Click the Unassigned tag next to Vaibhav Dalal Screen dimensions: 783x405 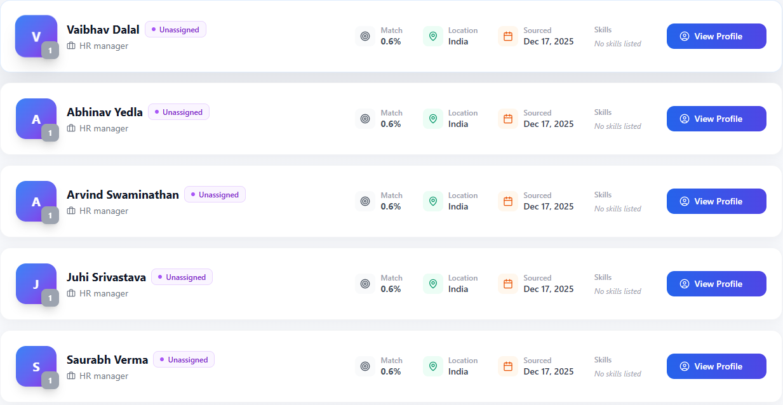pyautogui.click(x=175, y=30)
